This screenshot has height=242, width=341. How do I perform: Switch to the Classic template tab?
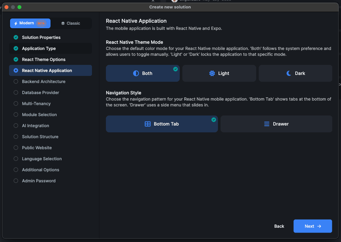71,23
